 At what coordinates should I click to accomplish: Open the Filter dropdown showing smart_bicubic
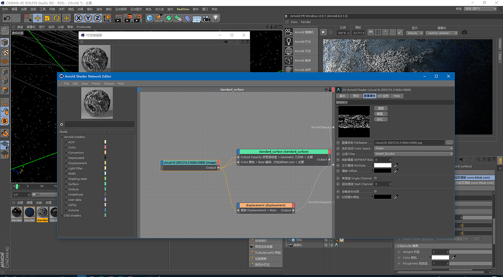click(x=413, y=154)
